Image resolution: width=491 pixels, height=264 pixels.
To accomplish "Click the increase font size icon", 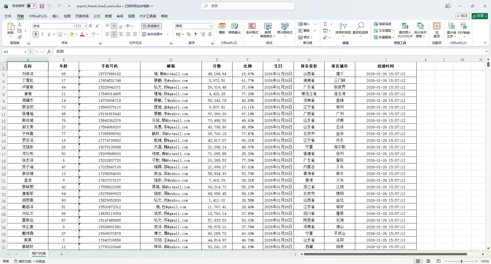I will pos(91,26).
